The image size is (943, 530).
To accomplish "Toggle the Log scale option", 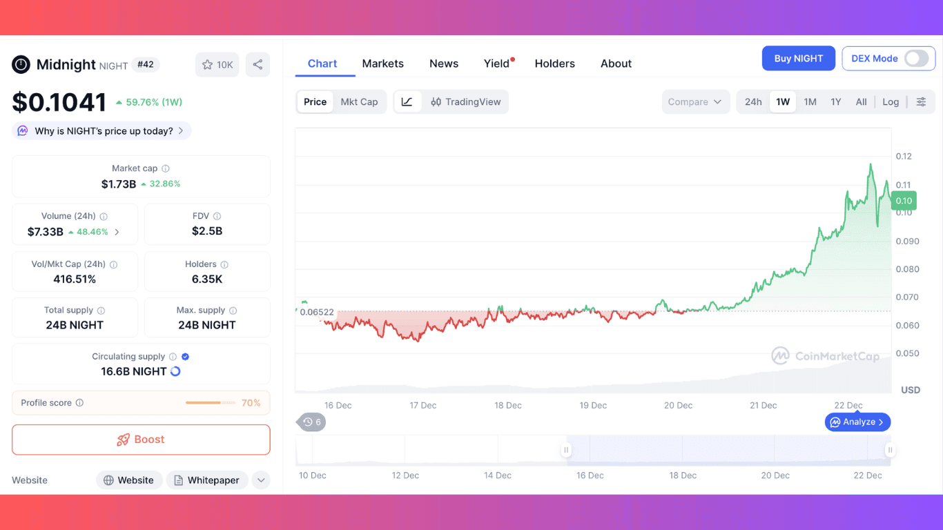I will point(891,101).
